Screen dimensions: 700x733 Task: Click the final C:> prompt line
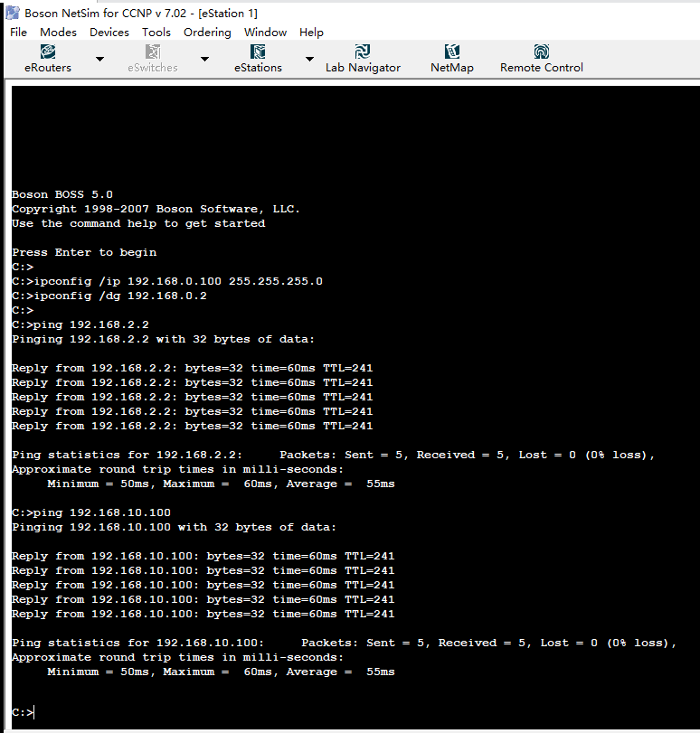point(23,712)
